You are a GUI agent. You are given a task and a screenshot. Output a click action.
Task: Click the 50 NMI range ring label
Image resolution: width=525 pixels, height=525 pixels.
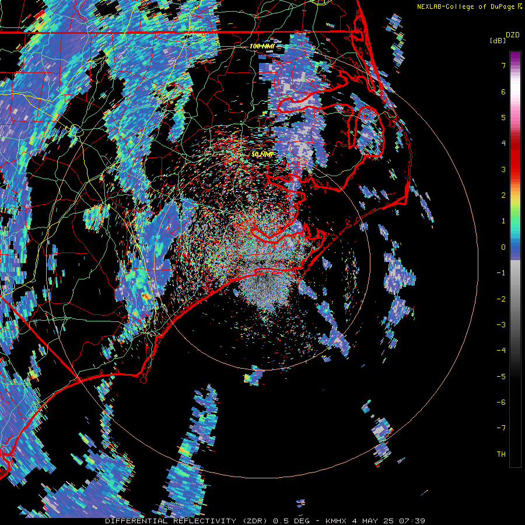coord(262,155)
